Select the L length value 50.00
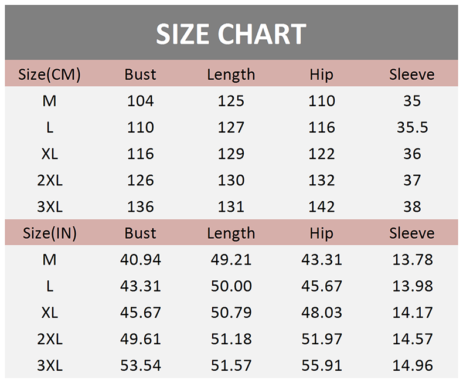463x383 pixels. (231, 286)
